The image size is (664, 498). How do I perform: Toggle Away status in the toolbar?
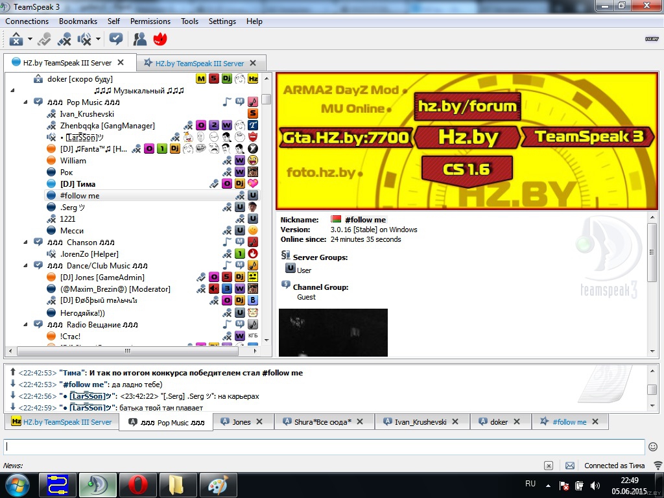click(x=16, y=40)
